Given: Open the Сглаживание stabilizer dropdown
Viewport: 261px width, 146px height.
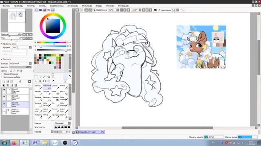Looking at the screenshot, I should 178,10.
